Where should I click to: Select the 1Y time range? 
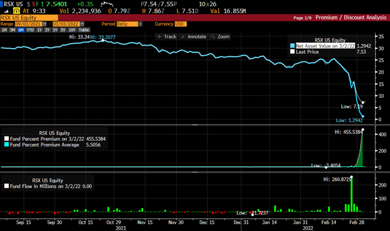(x=39, y=30)
